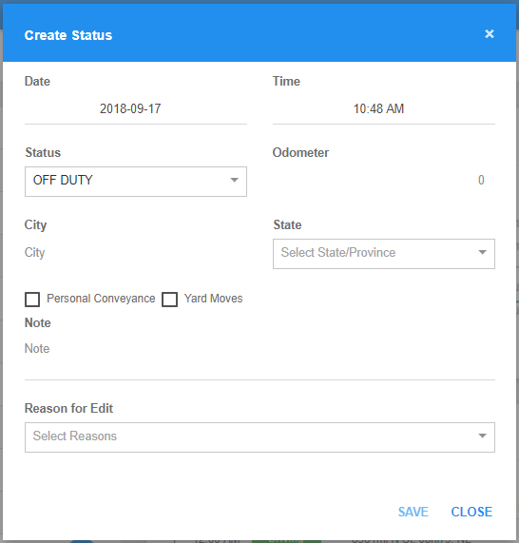Focus the Odometer value field
This screenshot has width=519, height=543.
pyautogui.click(x=384, y=181)
